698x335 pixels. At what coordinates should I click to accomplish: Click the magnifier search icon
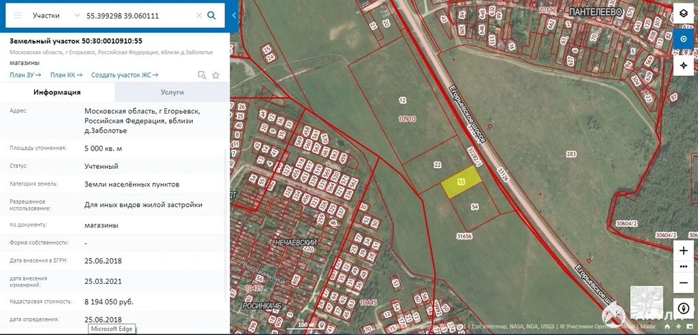point(212,15)
